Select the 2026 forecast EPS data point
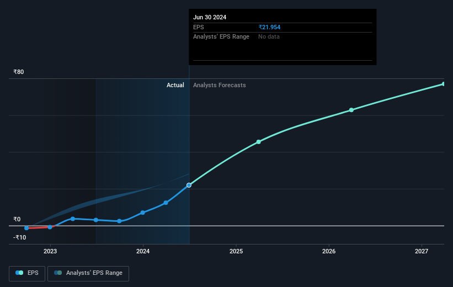The height and width of the screenshot is (287, 453). (x=351, y=110)
